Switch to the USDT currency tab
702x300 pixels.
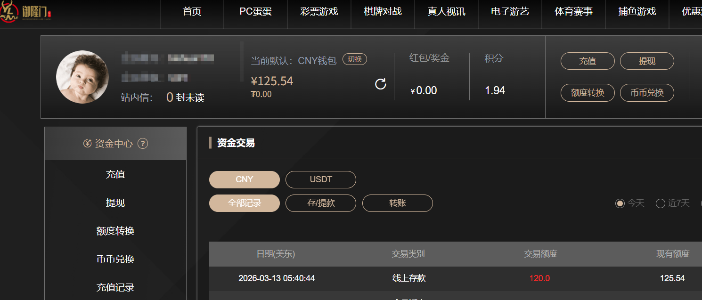coord(320,179)
